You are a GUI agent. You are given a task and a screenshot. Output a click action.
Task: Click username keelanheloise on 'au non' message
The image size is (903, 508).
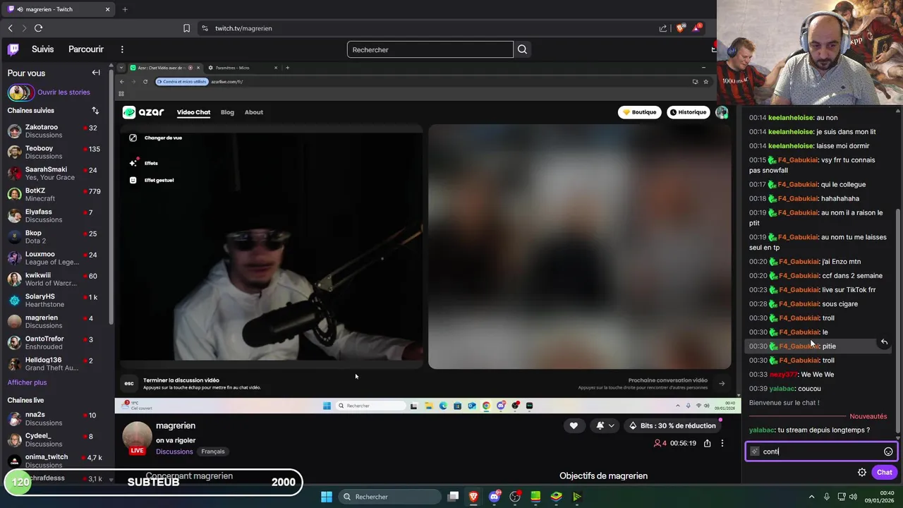pos(790,118)
